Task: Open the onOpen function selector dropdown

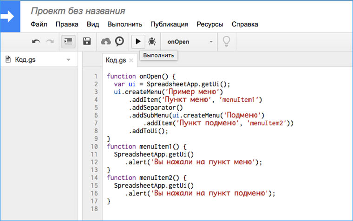Action: pyautogui.click(x=190, y=41)
